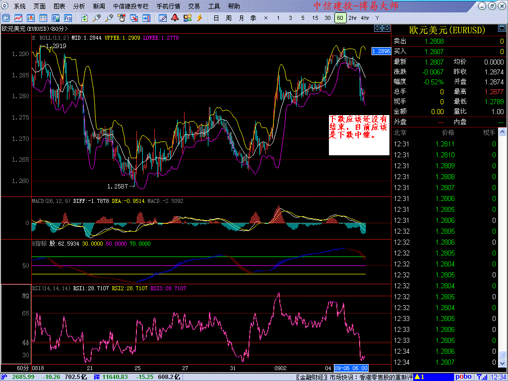Click the green refresh page icon
The image size is (508, 381).
(84, 18)
